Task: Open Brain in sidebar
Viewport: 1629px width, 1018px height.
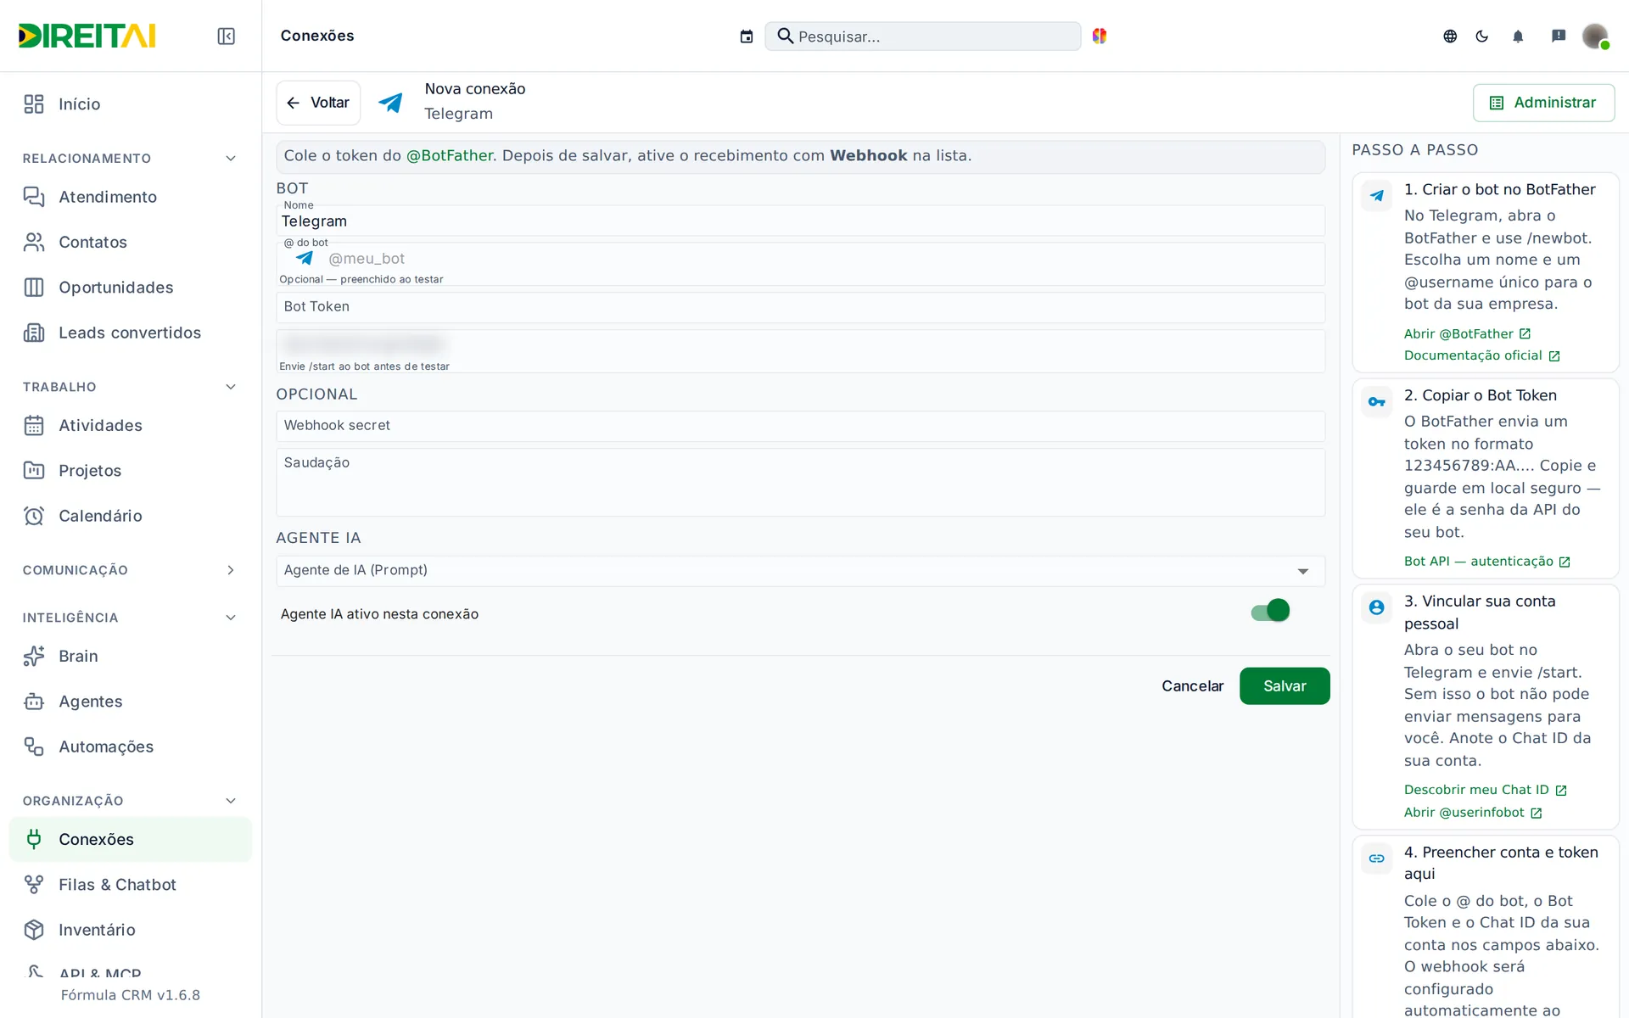Action: coord(131,656)
